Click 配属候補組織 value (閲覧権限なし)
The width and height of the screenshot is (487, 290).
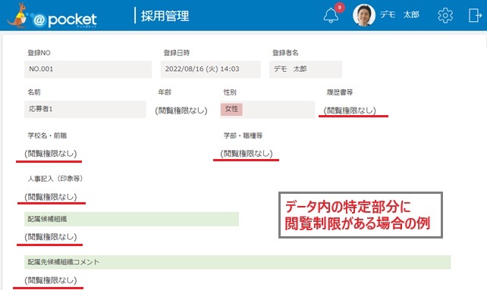[51, 237]
